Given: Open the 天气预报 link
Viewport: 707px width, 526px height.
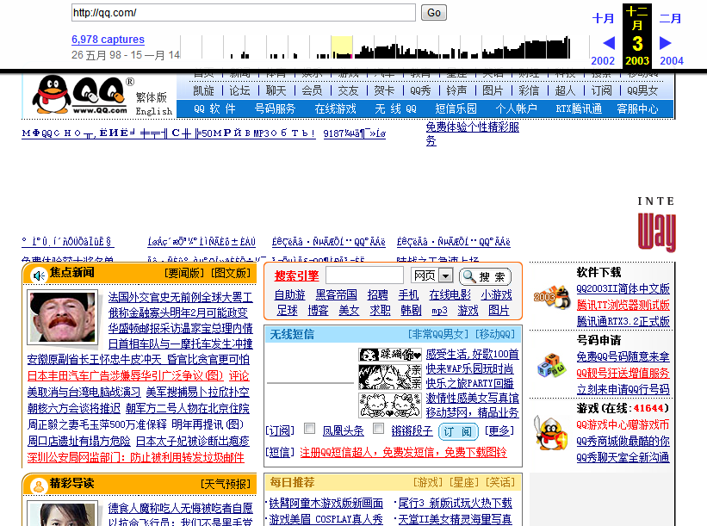Looking at the screenshot, I should pyautogui.click(x=225, y=484).
